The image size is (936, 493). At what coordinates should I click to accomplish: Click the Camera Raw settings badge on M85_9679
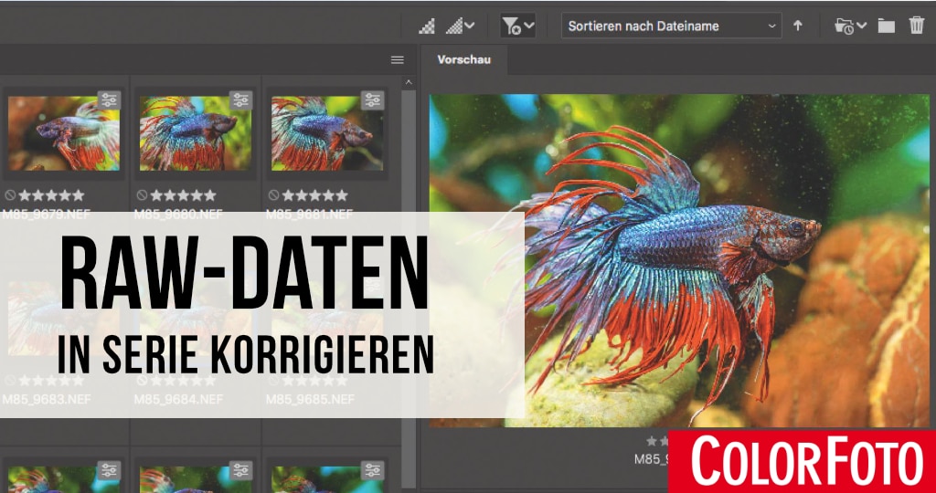pyautogui.click(x=110, y=100)
